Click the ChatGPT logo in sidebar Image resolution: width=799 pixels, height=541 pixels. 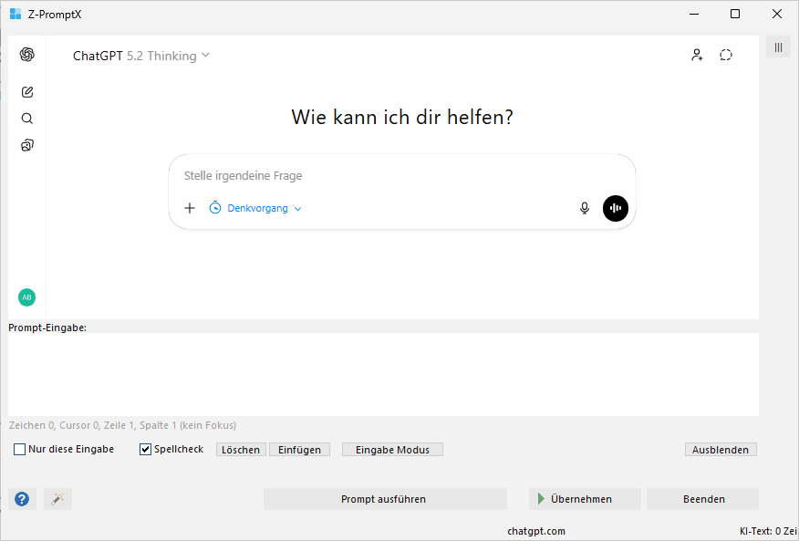27,55
